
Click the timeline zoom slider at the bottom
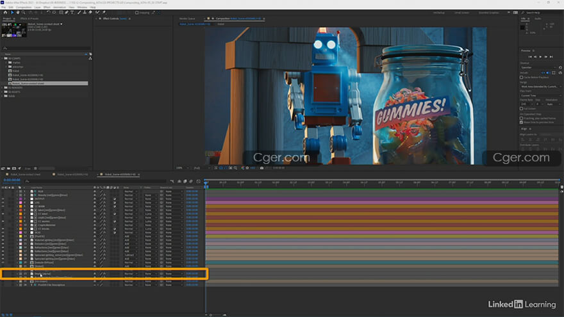pos(216,315)
